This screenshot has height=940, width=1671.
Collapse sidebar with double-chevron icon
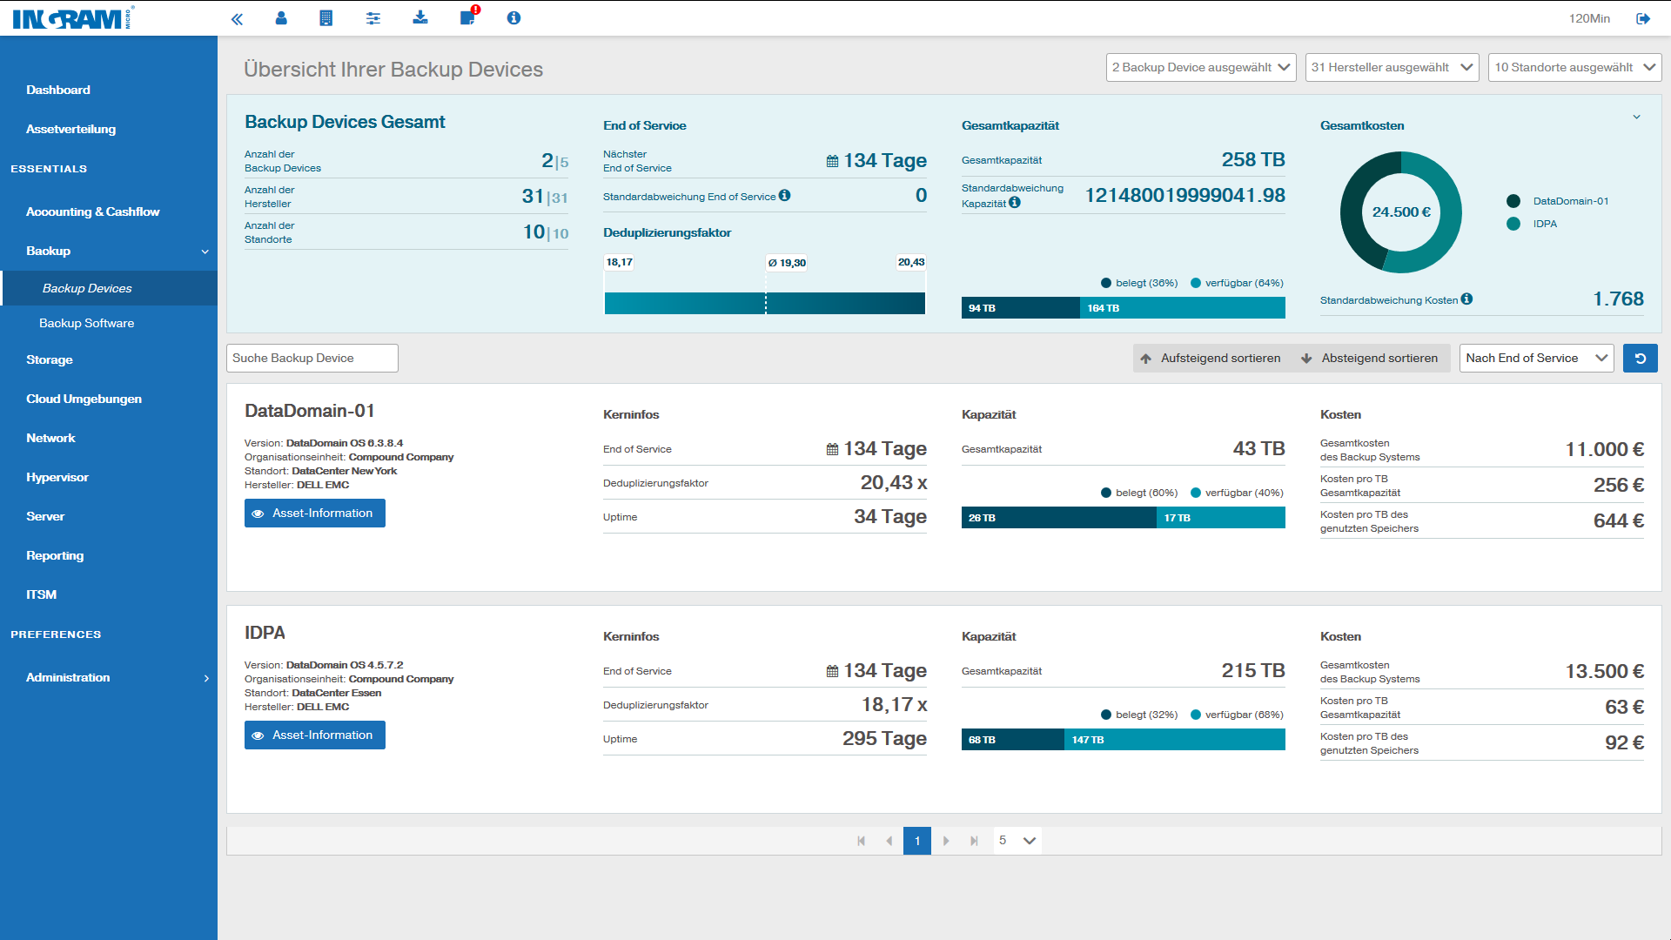click(237, 18)
